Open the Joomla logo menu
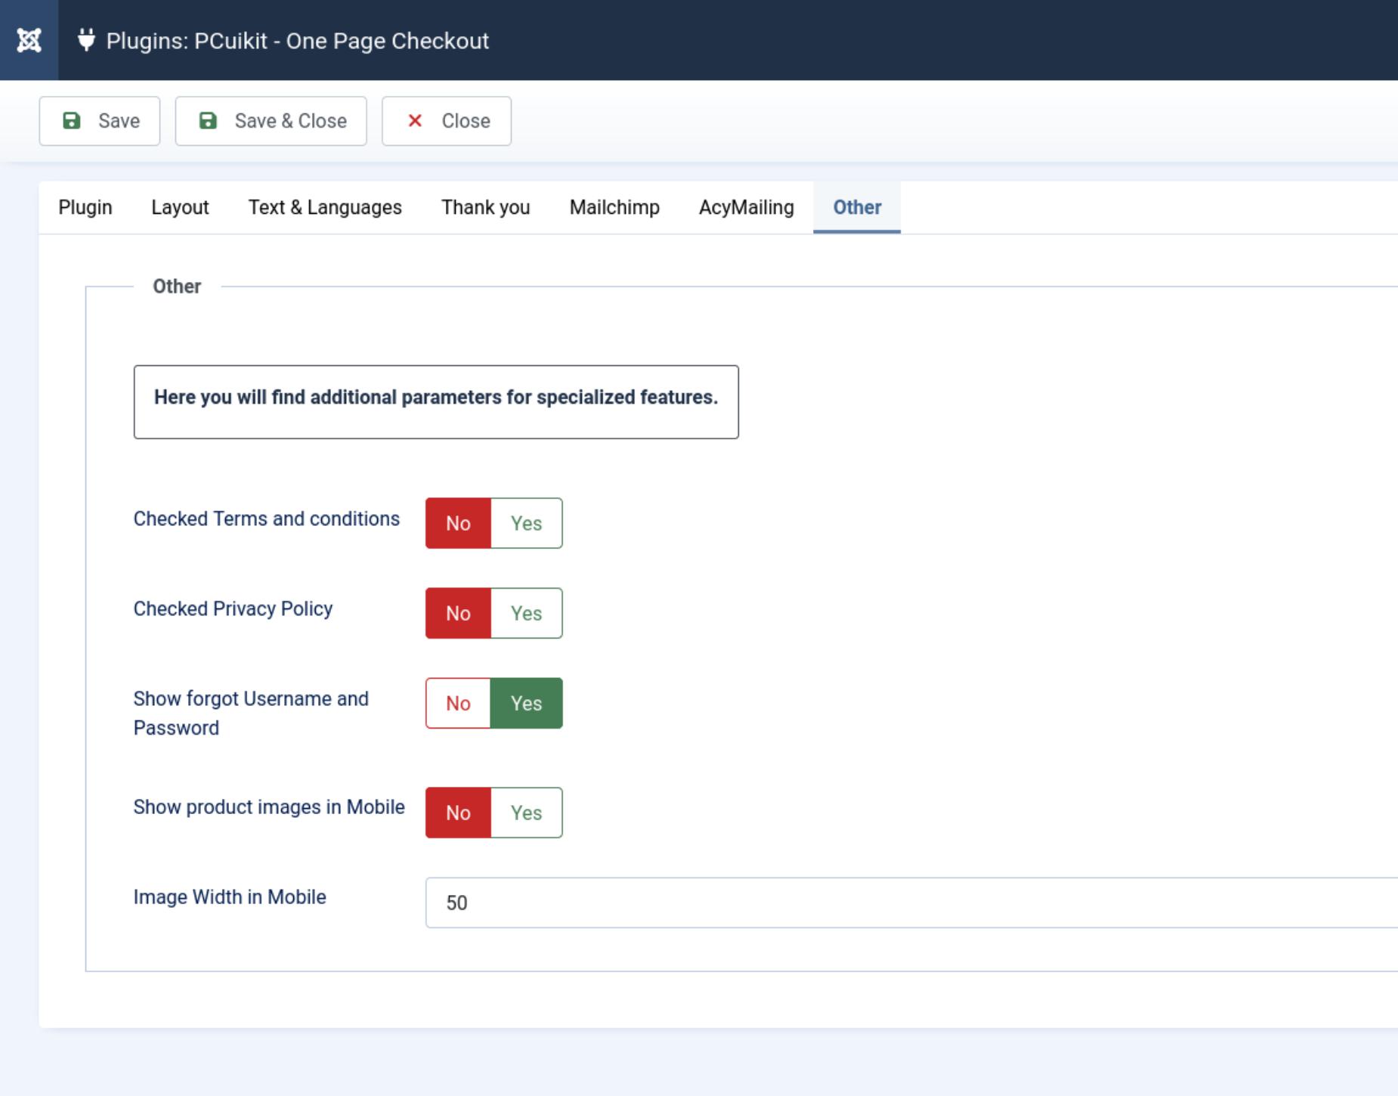1398x1096 pixels. [x=29, y=40]
